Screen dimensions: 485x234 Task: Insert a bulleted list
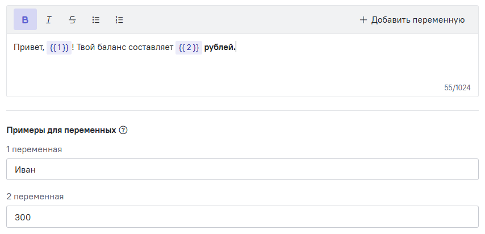click(95, 20)
